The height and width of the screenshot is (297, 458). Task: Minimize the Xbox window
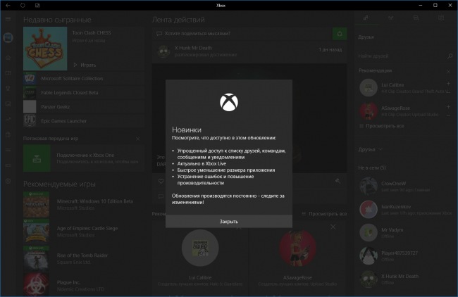(x=421, y=5)
